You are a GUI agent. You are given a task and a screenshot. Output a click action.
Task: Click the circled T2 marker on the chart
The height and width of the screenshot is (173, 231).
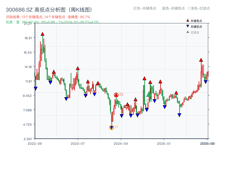[x=115, y=94]
